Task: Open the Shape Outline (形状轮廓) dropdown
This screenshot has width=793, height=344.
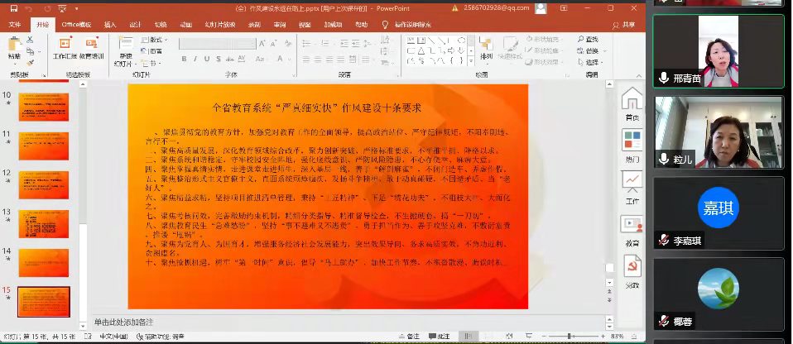Action: (x=544, y=50)
